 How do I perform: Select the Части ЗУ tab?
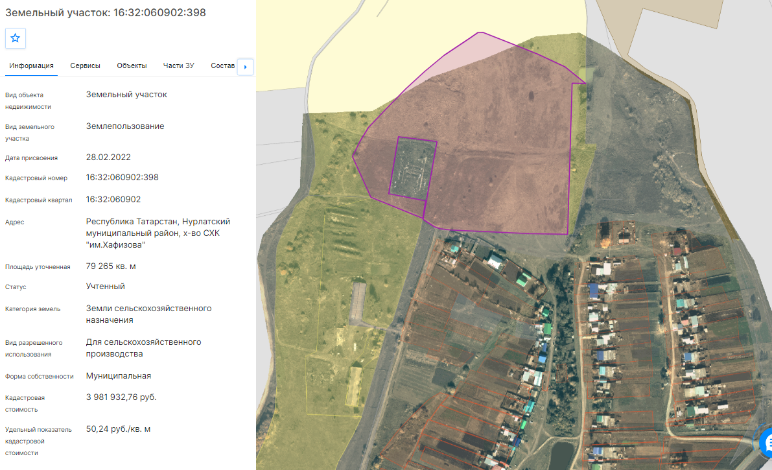179,65
